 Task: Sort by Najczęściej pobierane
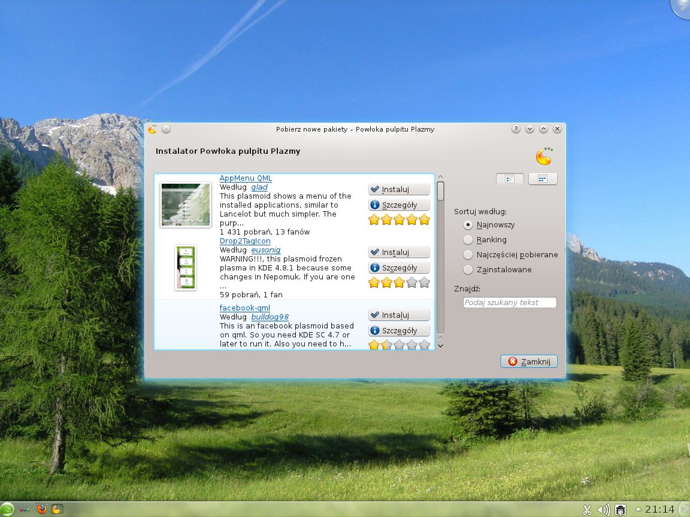(510, 255)
